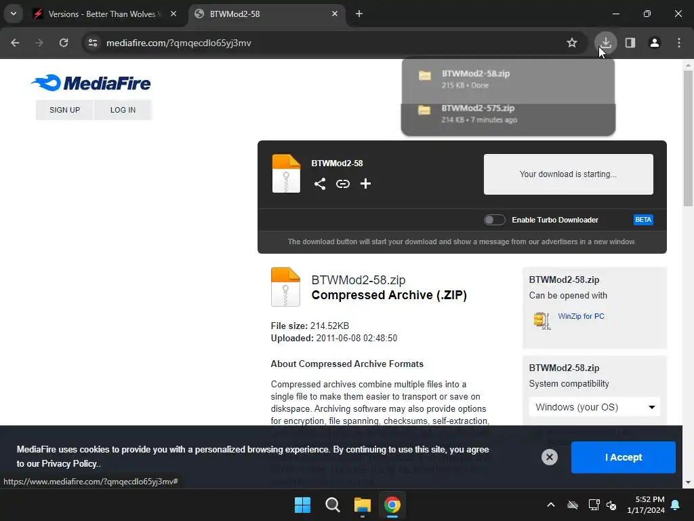Screen dimensions: 694x521
Task: Click the OneDrive cloud tray icon
Action: 573,505
